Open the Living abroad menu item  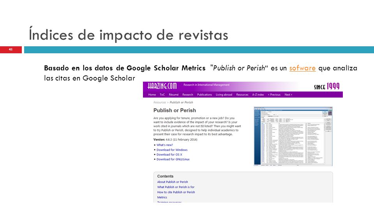pos(224,94)
